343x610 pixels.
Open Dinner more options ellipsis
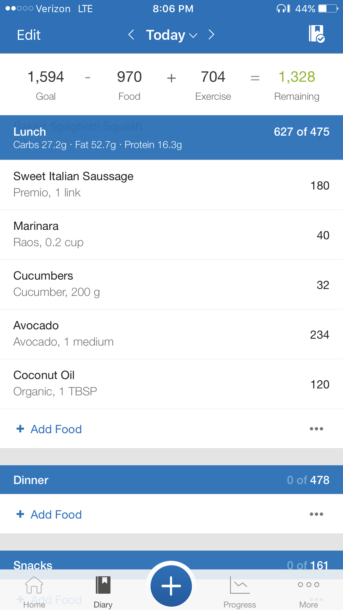point(316,514)
